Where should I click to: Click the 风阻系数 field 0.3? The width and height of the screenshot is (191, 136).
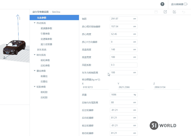coord(123,65)
